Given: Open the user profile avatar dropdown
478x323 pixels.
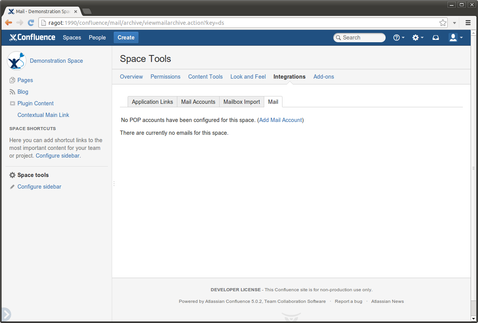Looking at the screenshot, I should 455,38.
